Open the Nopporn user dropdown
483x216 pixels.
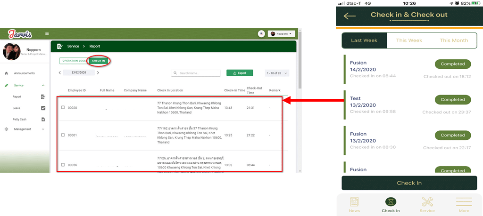282,34
